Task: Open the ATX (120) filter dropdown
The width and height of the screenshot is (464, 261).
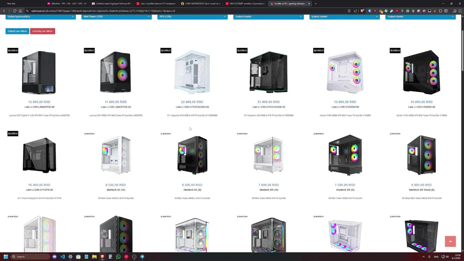Action: tap(192, 17)
